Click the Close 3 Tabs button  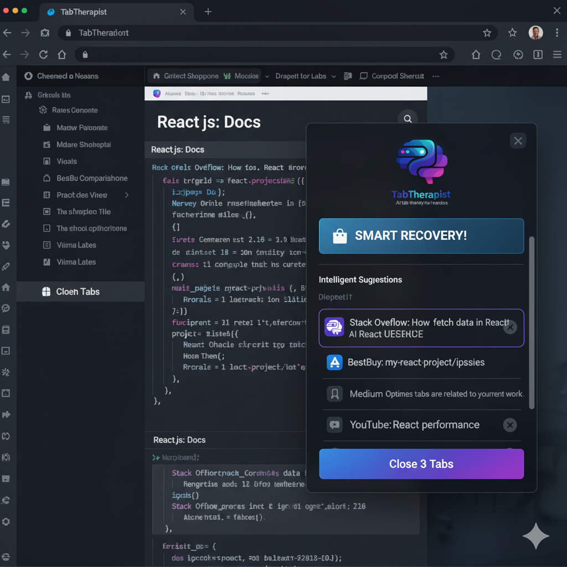421,464
